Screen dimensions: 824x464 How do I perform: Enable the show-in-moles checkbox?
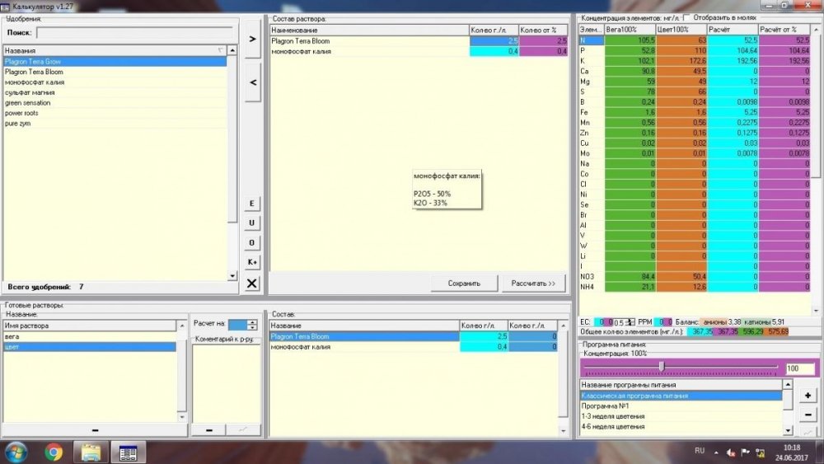(x=687, y=18)
